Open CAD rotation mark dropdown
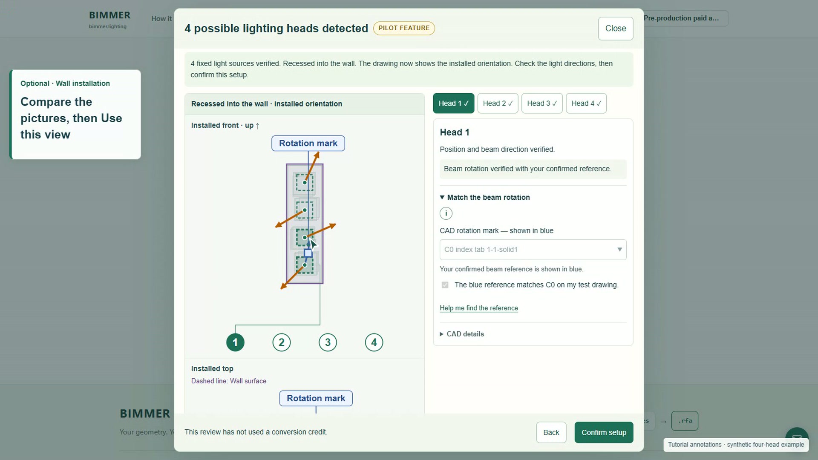The height and width of the screenshot is (460, 818). coord(533,250)
